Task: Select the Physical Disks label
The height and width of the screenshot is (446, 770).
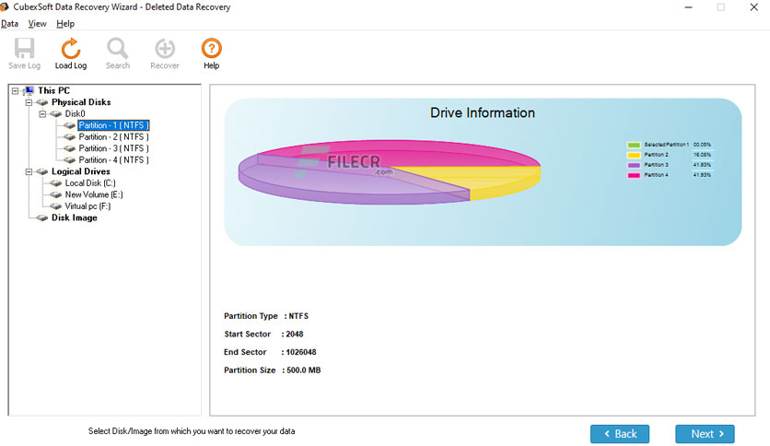Action: (x=81, y=102)
